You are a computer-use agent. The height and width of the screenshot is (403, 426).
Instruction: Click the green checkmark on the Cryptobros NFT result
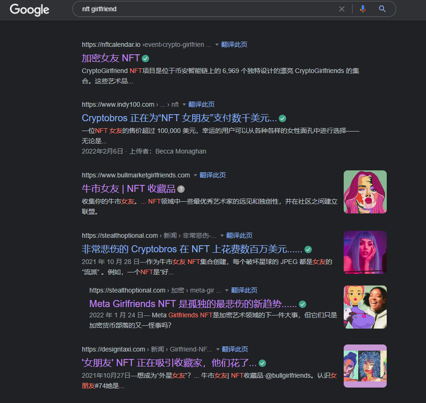[x=282, y=118]
